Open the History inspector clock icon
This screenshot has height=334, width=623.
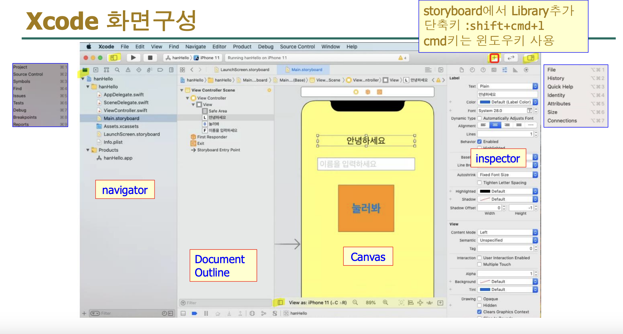(472, 70)
